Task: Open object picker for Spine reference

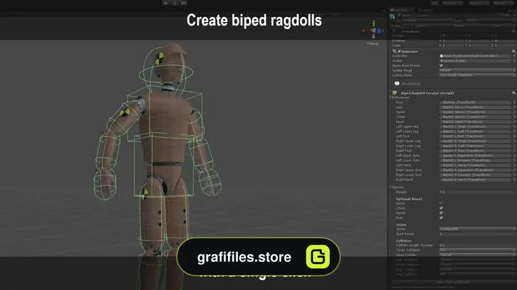Action: point(514,112)
